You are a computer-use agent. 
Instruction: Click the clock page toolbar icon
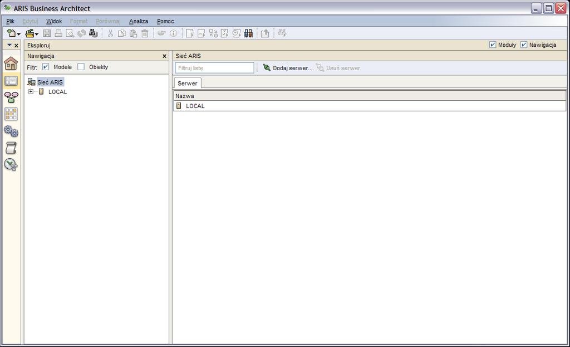(x=236, y=33)
